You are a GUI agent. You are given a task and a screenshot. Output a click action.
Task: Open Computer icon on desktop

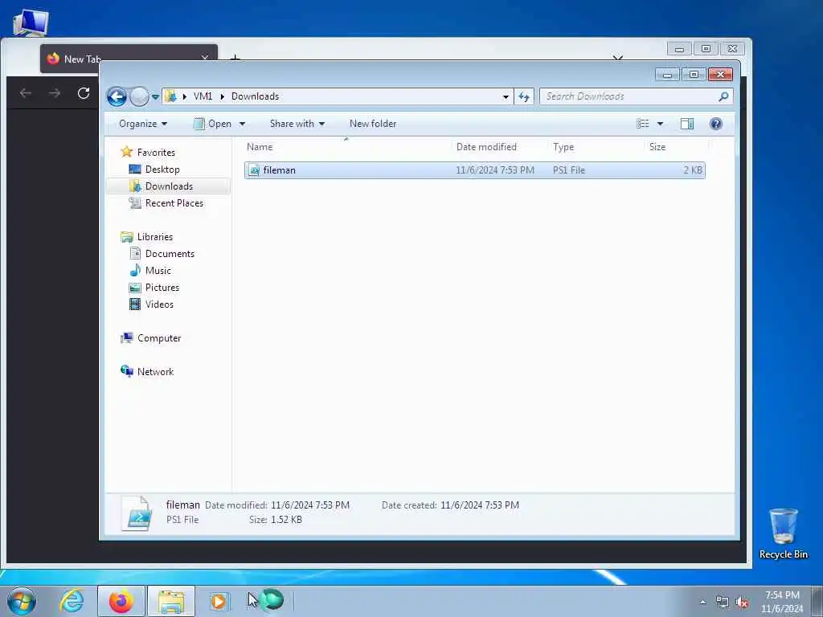31,22
